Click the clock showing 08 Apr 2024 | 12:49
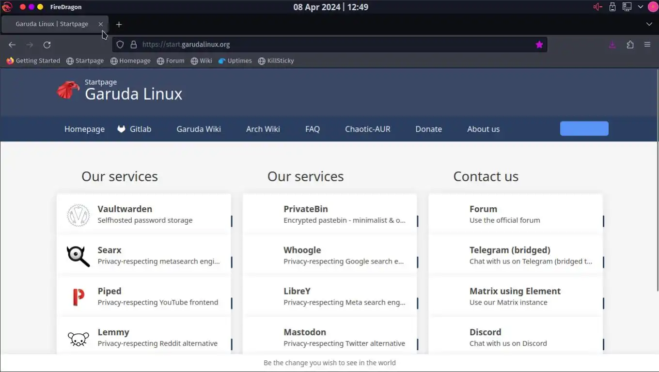Viewport: 659px width, 372px height. tap(330, 7)
